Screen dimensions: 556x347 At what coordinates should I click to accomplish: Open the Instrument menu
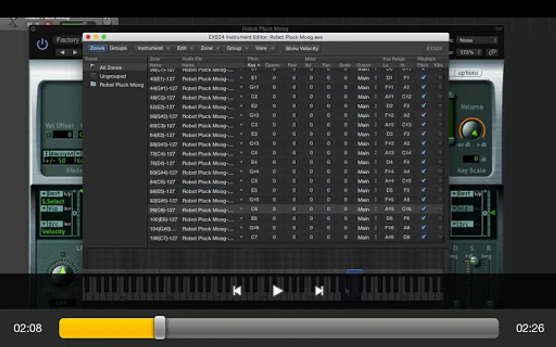[x=153, y=48]
